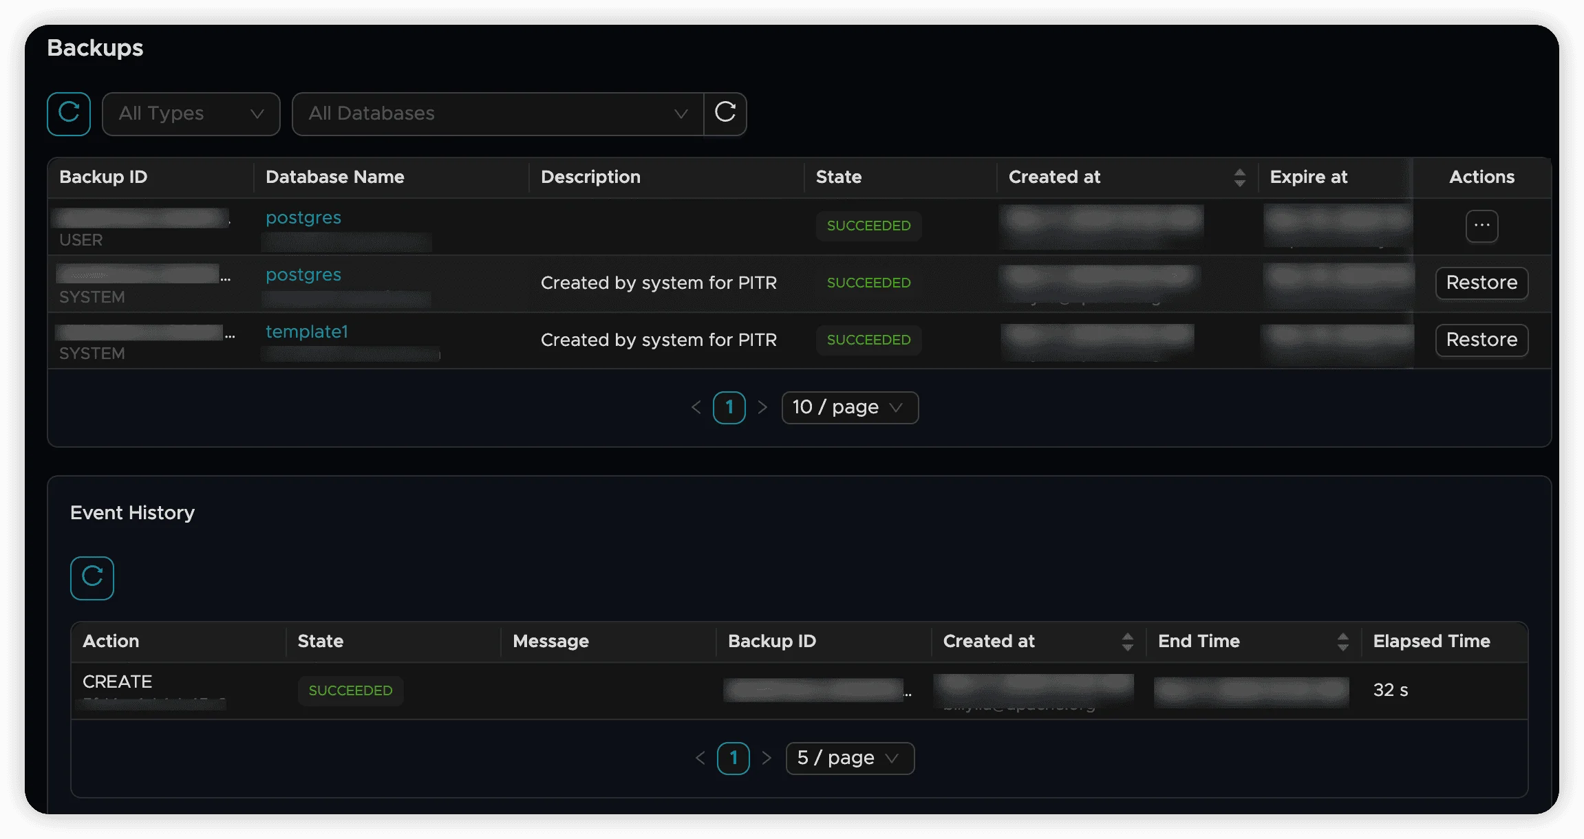Select page 1 in backups pagination

click(729, 408)
